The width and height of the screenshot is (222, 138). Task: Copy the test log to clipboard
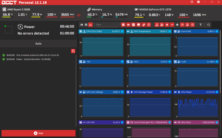click(x=73, y=51)
